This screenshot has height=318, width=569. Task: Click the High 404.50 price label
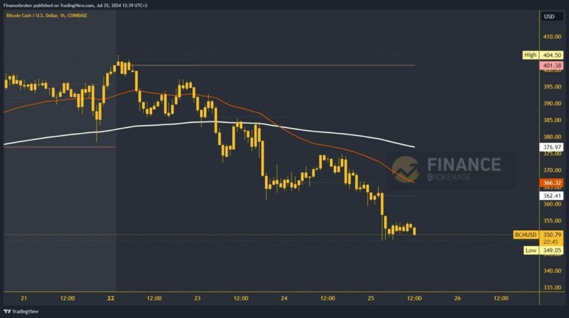click(543, 55)
